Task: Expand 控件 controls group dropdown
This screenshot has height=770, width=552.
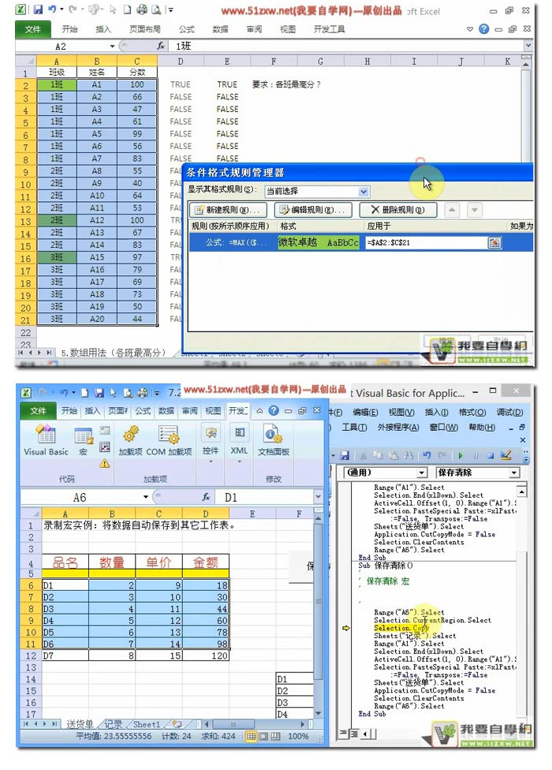Action: (211, 462)
